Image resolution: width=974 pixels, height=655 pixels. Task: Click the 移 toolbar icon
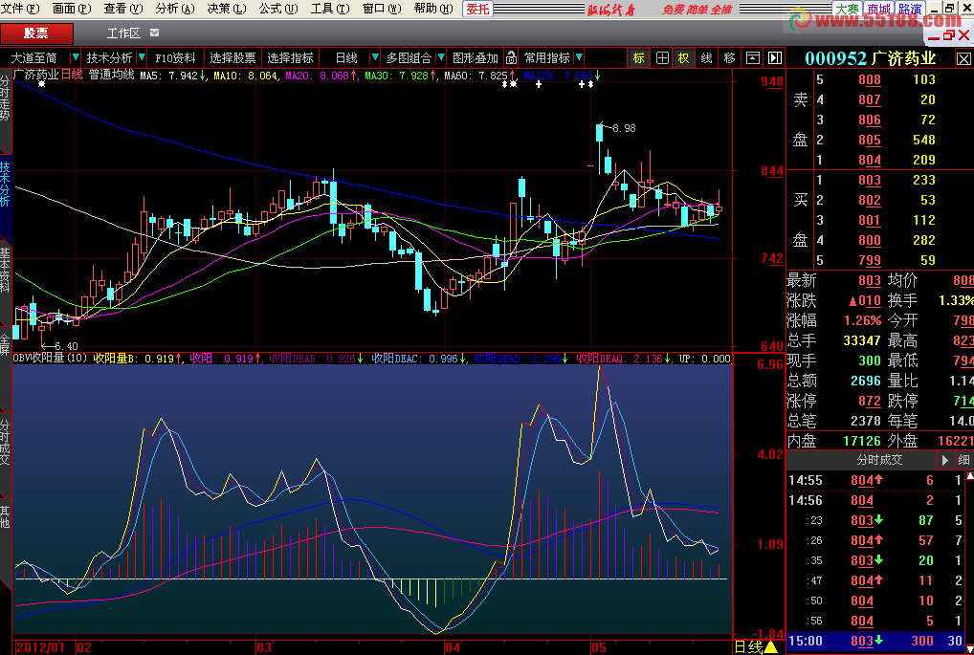click(730, 58)
